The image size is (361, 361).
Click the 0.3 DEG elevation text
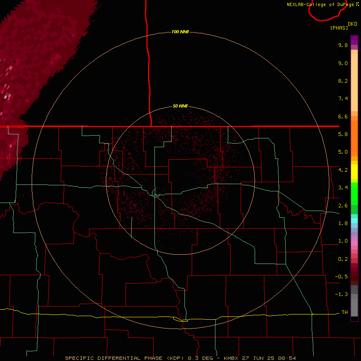click(200, 358)
